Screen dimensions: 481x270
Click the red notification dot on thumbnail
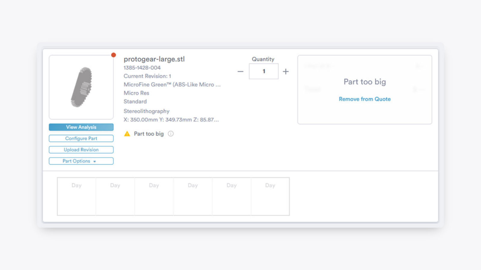[x=113, y=55]
